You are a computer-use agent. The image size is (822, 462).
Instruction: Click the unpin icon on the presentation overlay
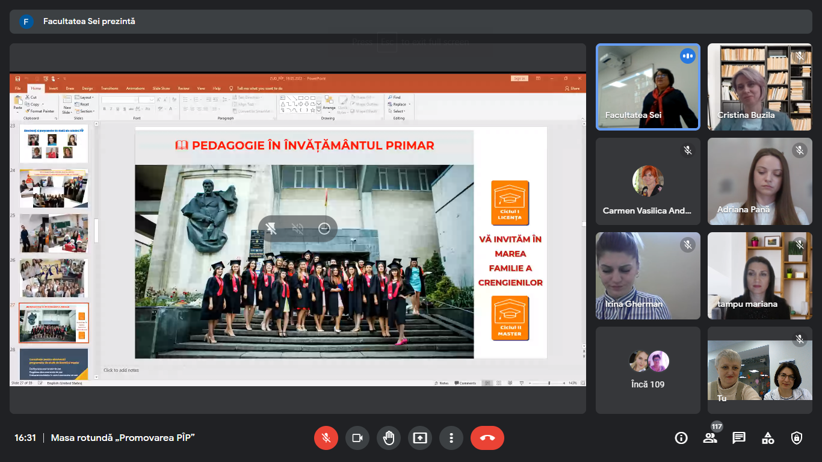coord(271,229)
